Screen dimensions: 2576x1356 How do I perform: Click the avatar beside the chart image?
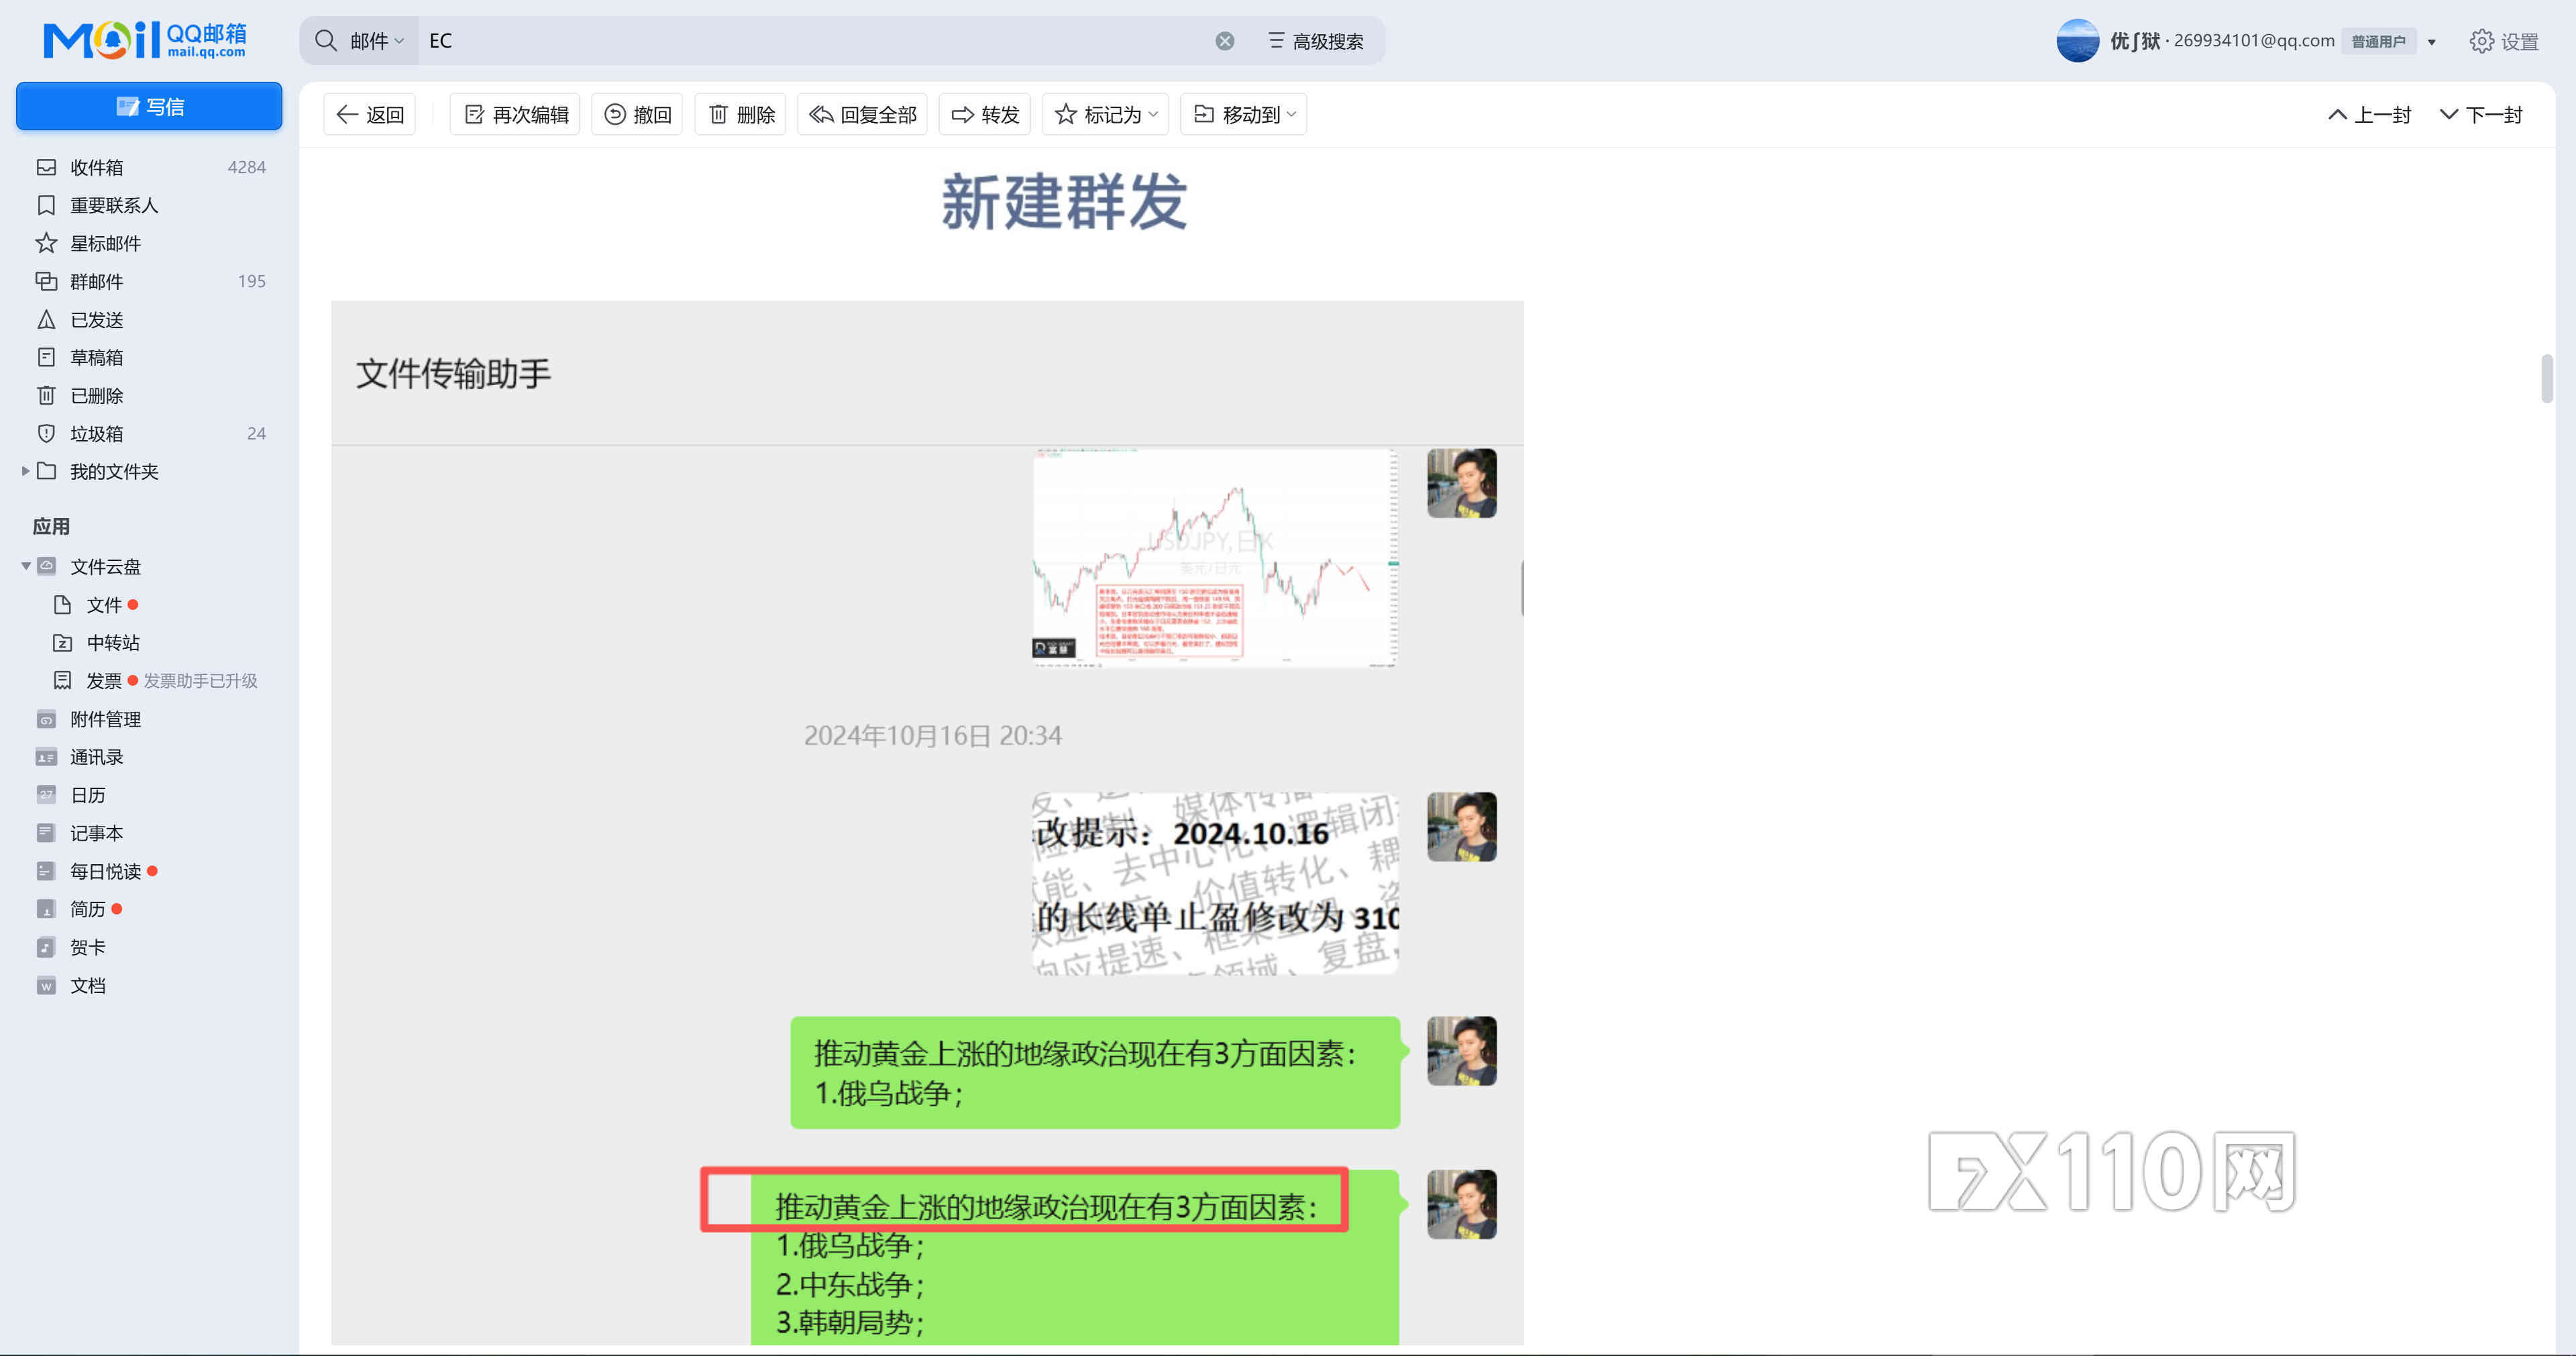1461,483
